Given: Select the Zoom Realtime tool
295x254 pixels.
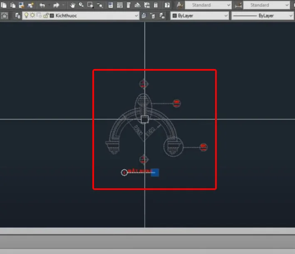Looking at the screenshot, I should coord(81,5).
